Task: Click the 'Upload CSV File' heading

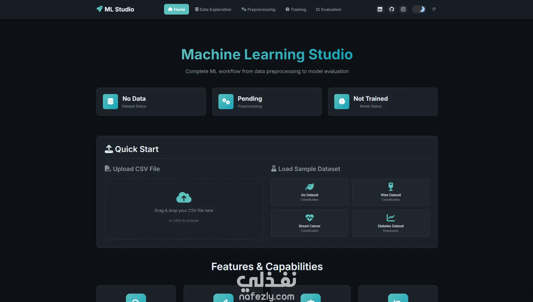Action: [x=136, y=169]
